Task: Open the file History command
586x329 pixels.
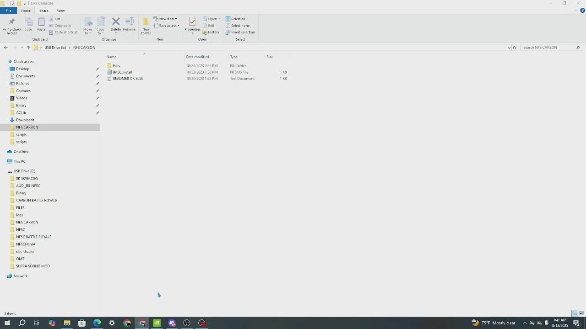Action: click(x=211, y=32)
